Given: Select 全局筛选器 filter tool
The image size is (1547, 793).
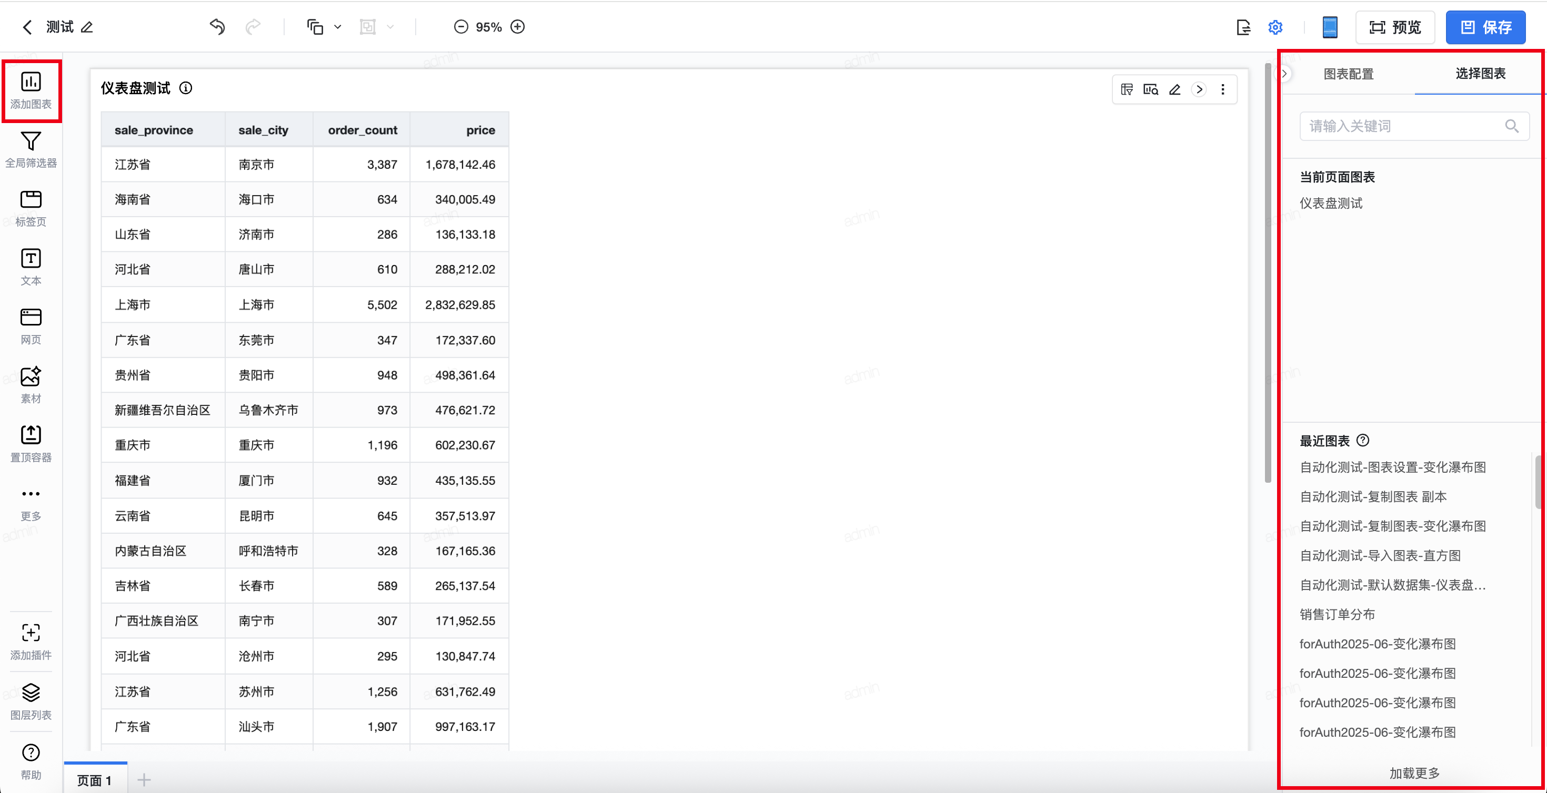Looking at the screenshot, I should [31, 150].
